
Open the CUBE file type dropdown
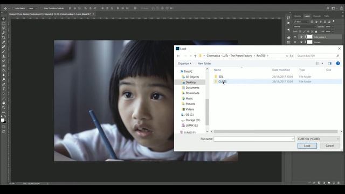[319, 139]
